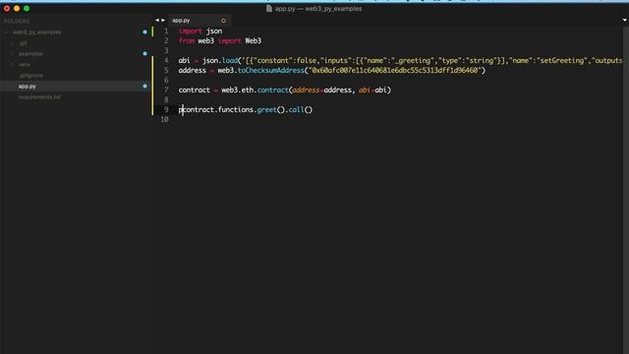Click 'toChecksumAddress' method on line 5
Screen dimensions: 629x354
(271, 71)
